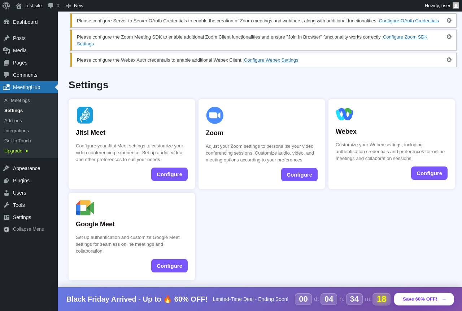This screenshot has width=462, height=311.
Task: Click the Settings page heading
Action: [88, 85]
